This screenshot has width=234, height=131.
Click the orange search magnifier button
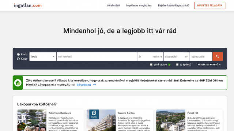point(218,56)
